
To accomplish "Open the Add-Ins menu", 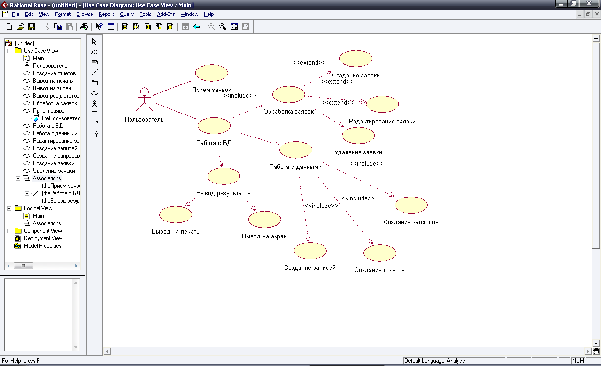I will coord(166,14).
